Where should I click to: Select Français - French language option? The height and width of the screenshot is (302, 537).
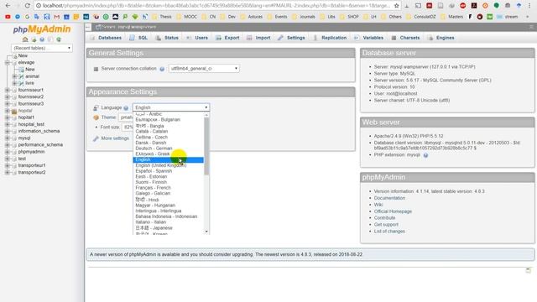(x=168, y=188)
